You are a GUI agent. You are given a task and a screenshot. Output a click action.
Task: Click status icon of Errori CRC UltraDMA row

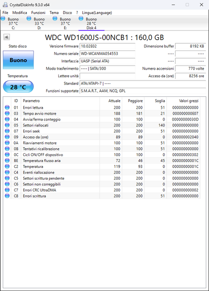coord(7,190)
